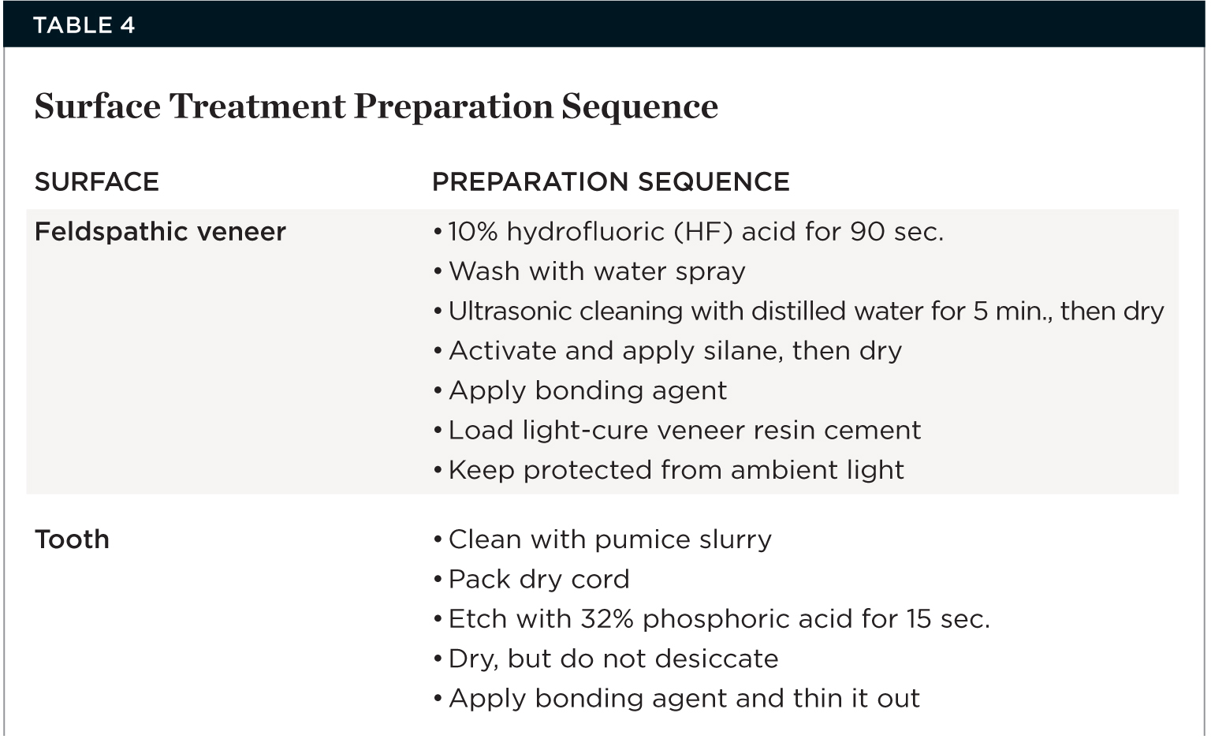Select the 32% phosphoric acid etch step
The image size is (1211, 739).
point(719,619)
